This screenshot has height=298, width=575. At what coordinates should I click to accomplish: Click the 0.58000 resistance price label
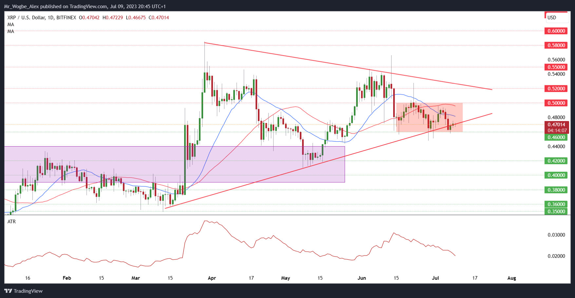pos(556,45)
